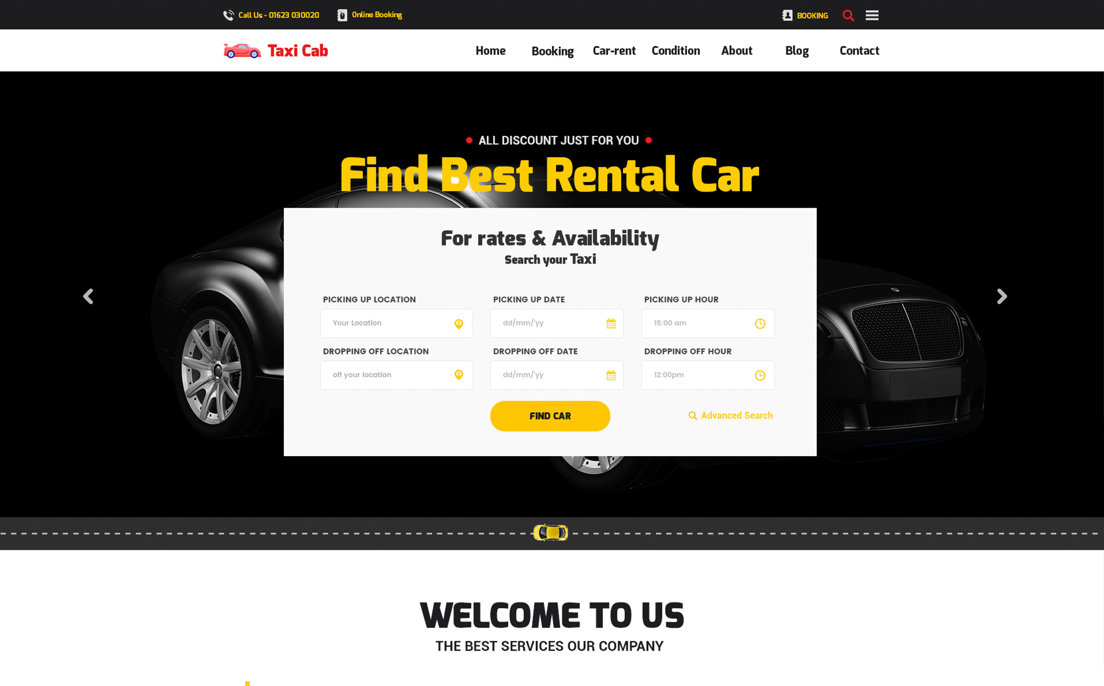
Task: Open the Blog menu item
Action: pos(796,50)
